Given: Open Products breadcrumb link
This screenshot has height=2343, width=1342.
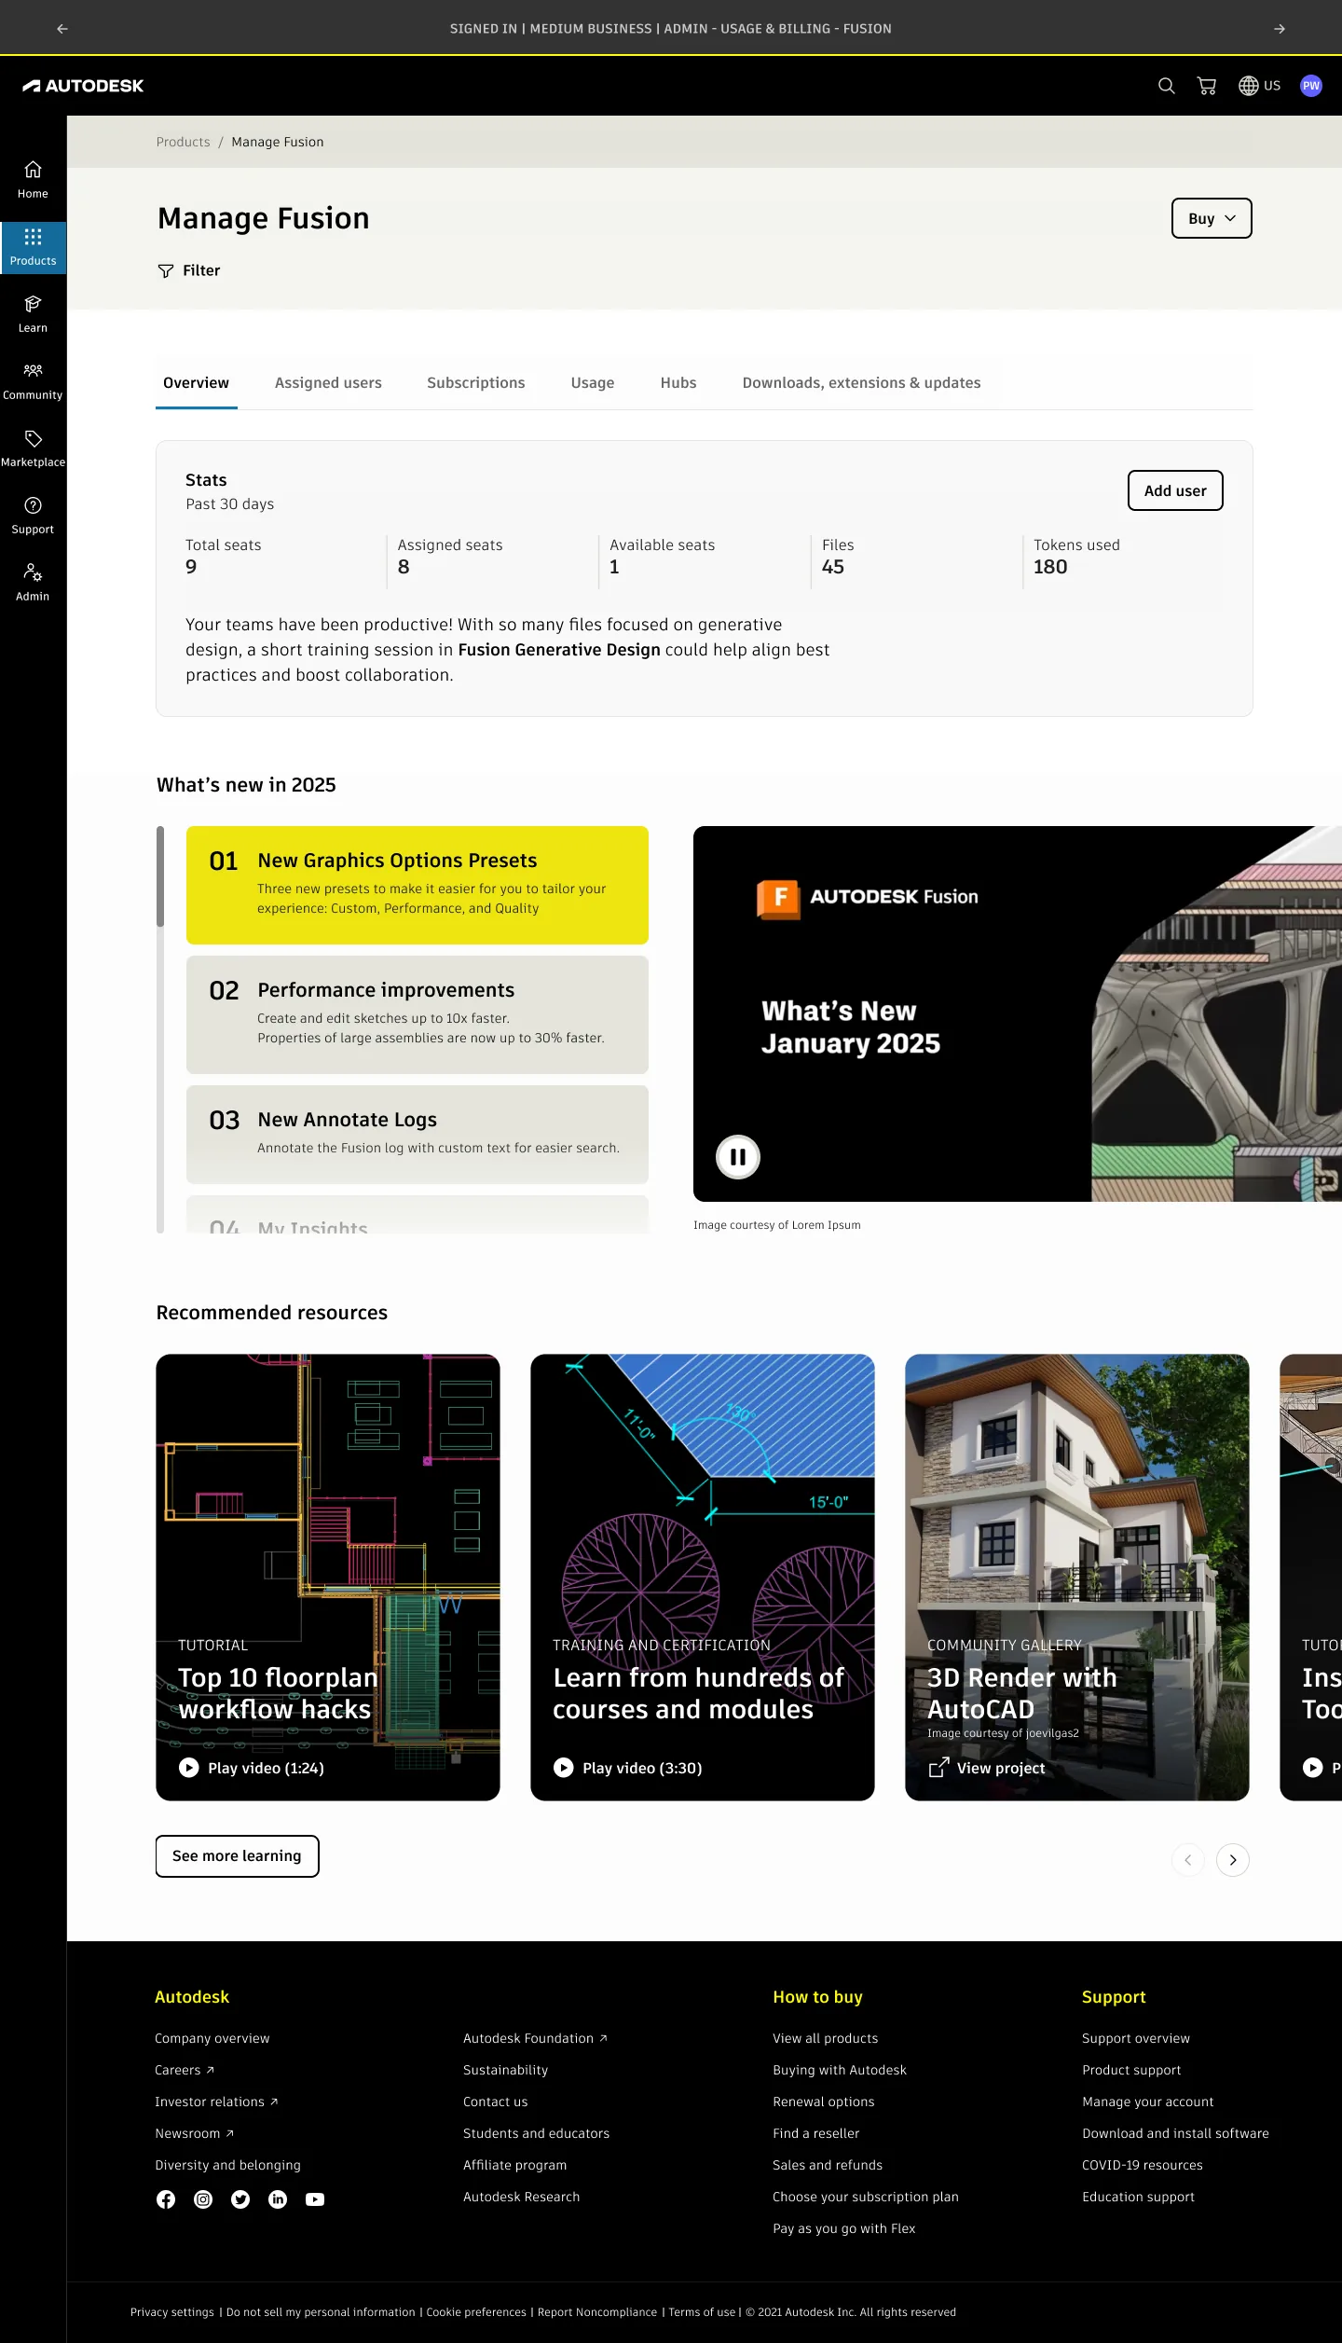Looking at the screenshot, I should tap(183, 142).
